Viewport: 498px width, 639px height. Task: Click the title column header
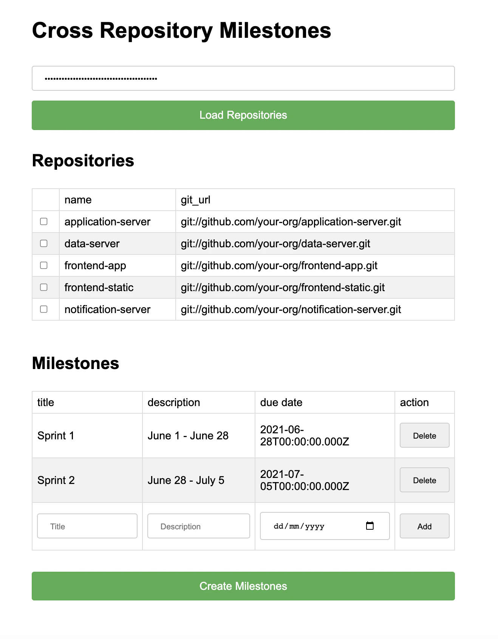tap(87, 402)
